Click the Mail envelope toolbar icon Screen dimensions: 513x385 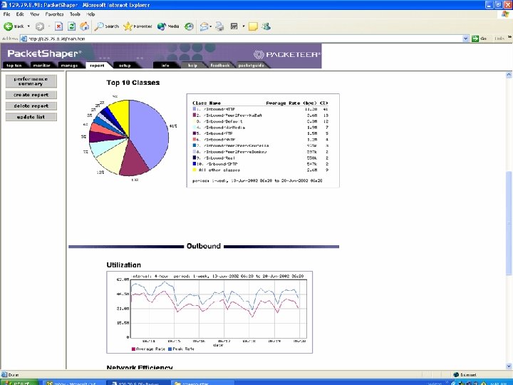point(204,26)
